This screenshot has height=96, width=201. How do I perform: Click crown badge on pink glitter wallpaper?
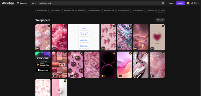click(163, 53)
